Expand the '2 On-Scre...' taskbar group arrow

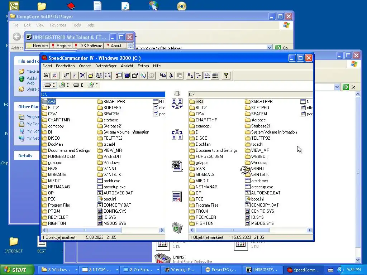(x=158, y=270)
